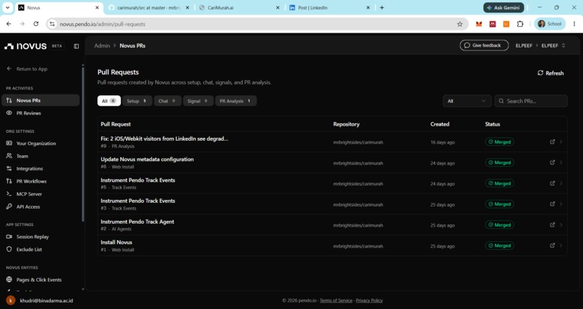Screen dimensions: 583x309
Task: Click the MetaMask fox extension icon
Action: click(x=479, y=24)
